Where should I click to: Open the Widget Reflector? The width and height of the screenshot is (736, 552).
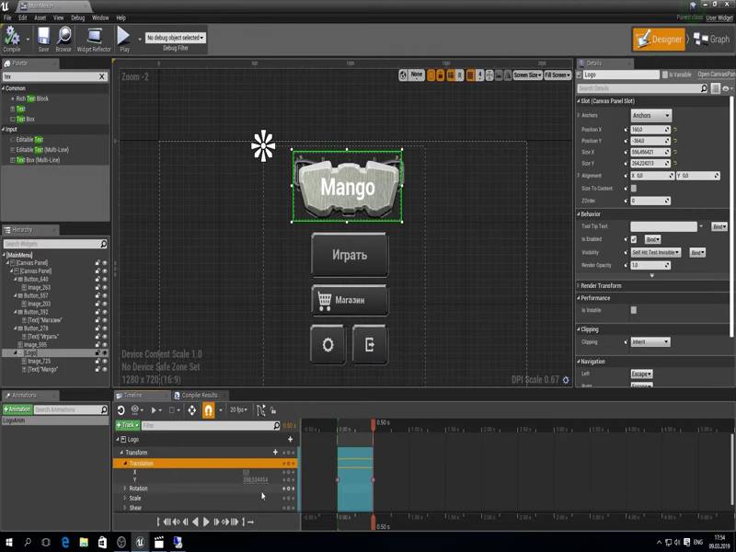tap(94, 37)
